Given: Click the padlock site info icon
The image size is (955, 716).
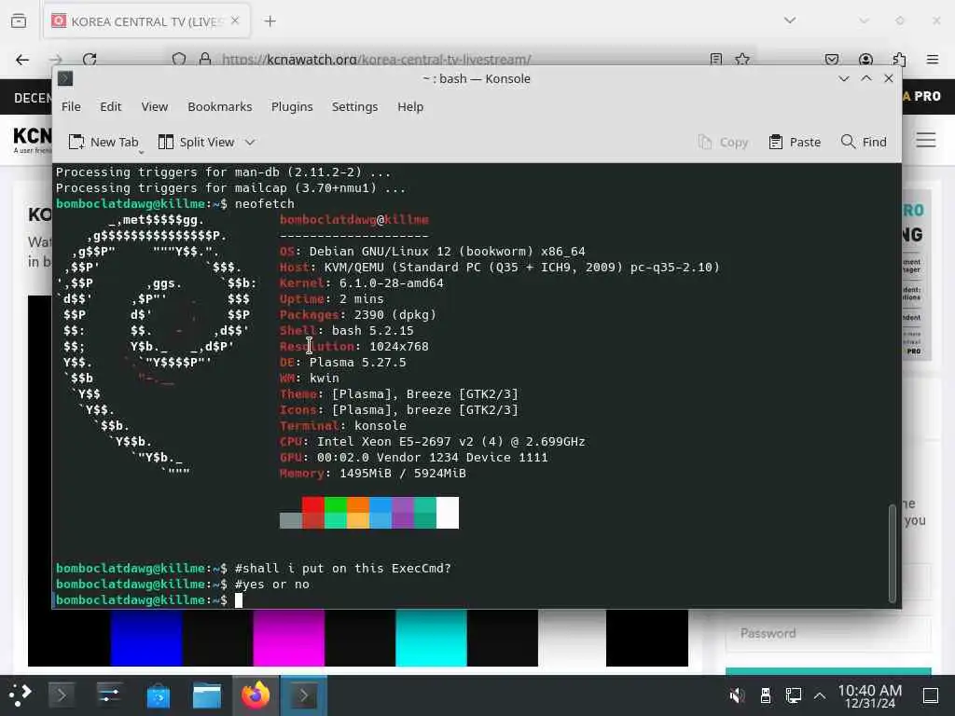Looking at the screenshot, I should 205,60.
